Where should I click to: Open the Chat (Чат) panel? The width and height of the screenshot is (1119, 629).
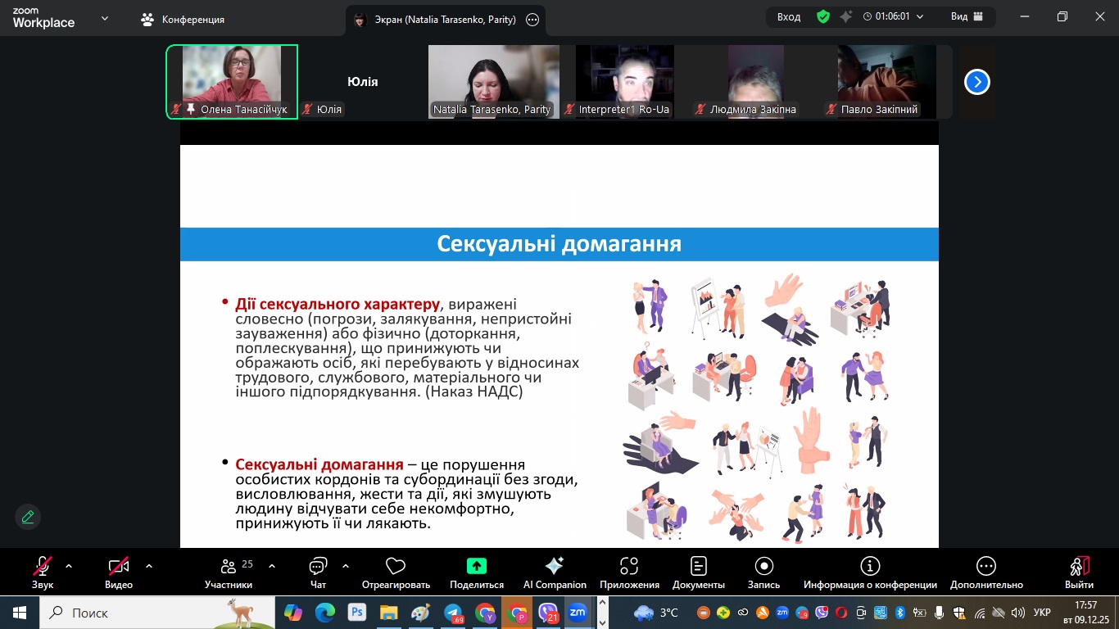[x=318, y=567]
